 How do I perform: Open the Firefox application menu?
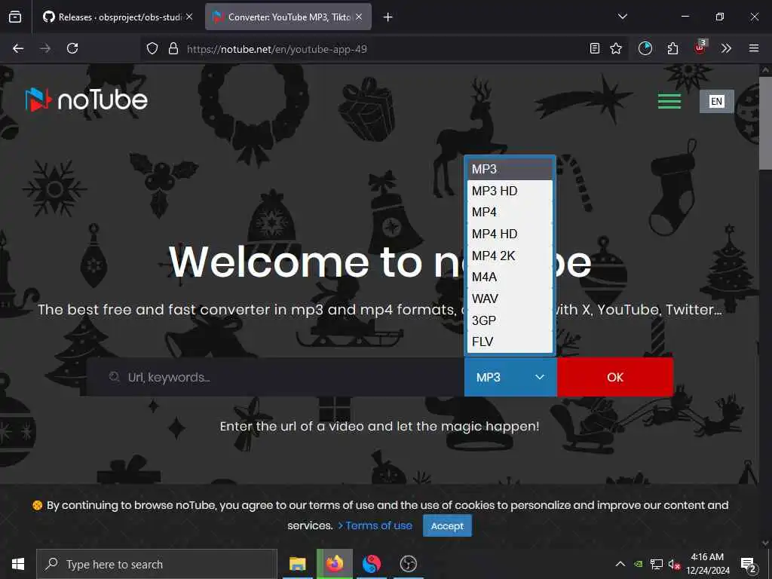pyautogui.click(x=754, y=48)
